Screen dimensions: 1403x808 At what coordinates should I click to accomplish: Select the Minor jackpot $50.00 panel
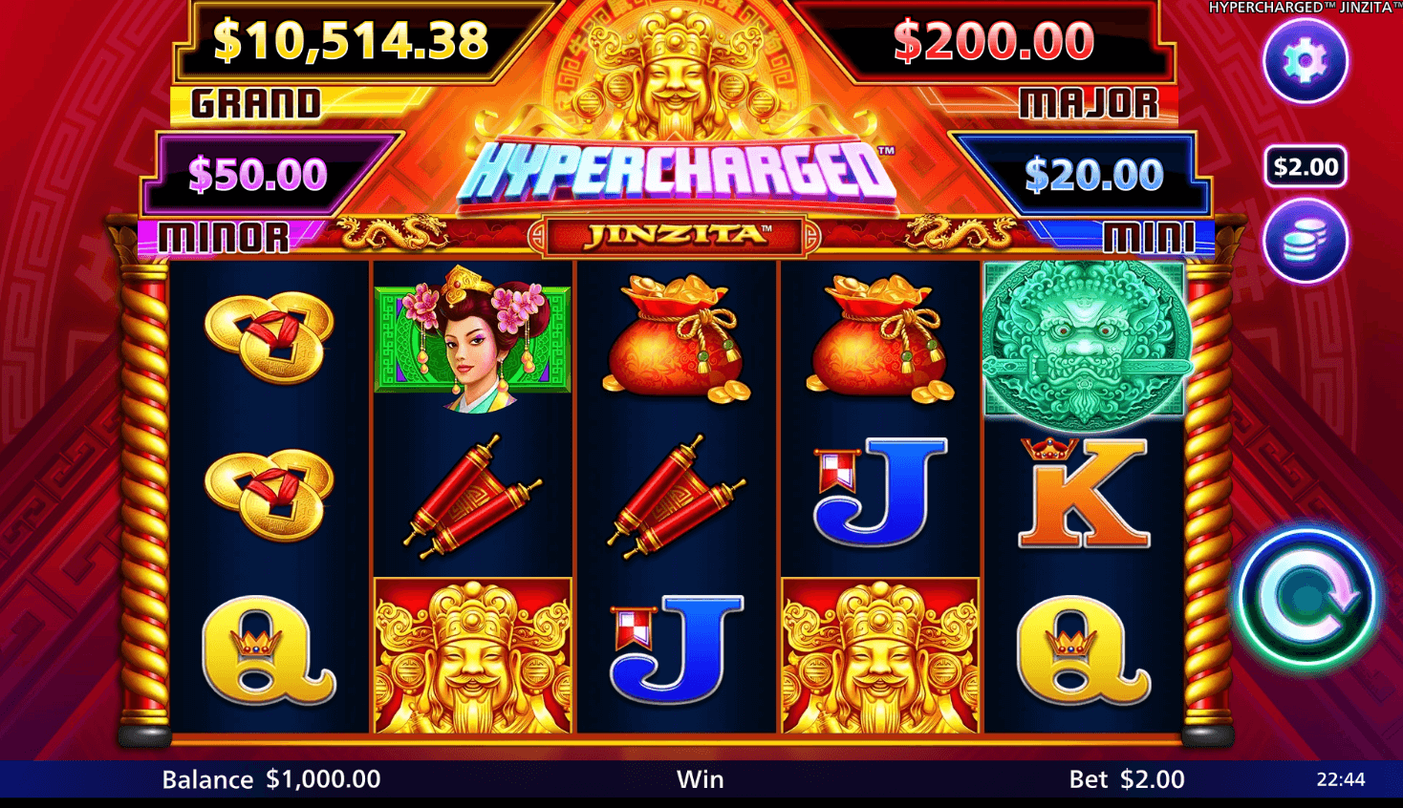[258, 174]
